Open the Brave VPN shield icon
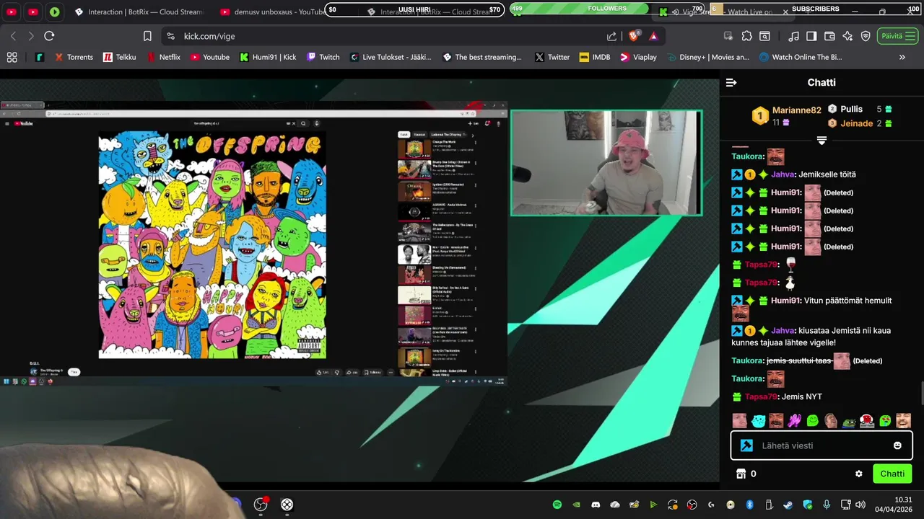Image resolution: width=924 pixels, height=519 pixels. [x=866, y=36]
